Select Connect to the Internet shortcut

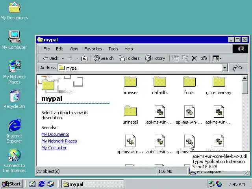pos(14,160)
